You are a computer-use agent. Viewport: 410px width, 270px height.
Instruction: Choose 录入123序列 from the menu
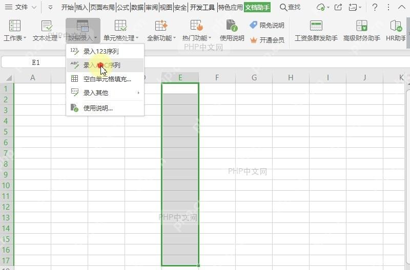[x=105, y=51]
